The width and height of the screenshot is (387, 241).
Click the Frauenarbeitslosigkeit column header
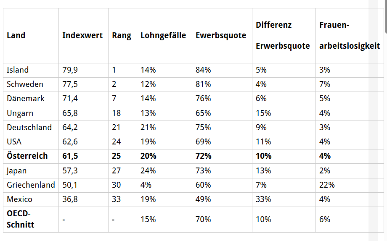coord(350,36)
